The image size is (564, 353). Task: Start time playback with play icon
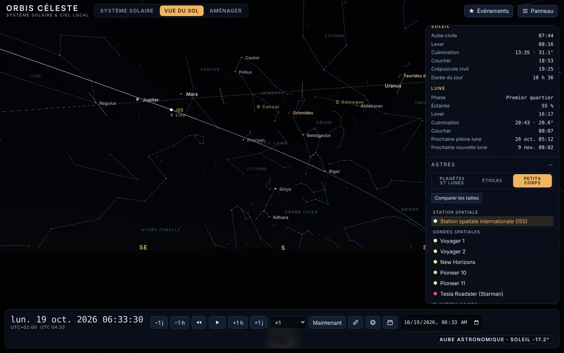(217, 323)
